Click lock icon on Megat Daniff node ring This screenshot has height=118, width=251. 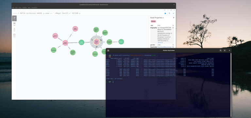pos(92,39)
